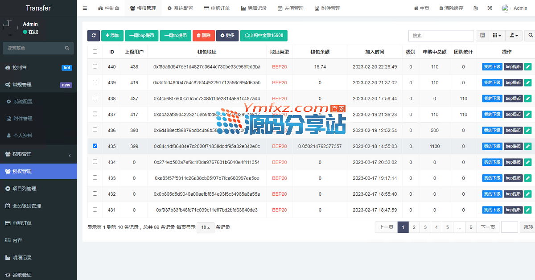Click the red 删除 button
535x280 pixels.
203,36
